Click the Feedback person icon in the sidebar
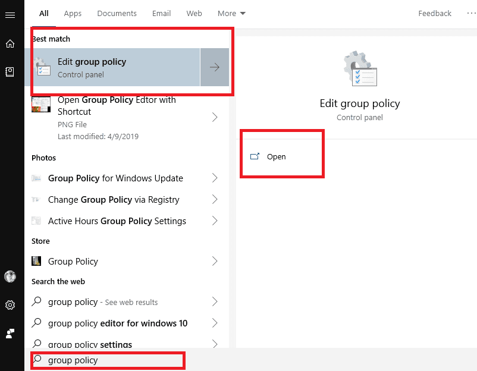 pyautogui.click(x=10, y=334)
